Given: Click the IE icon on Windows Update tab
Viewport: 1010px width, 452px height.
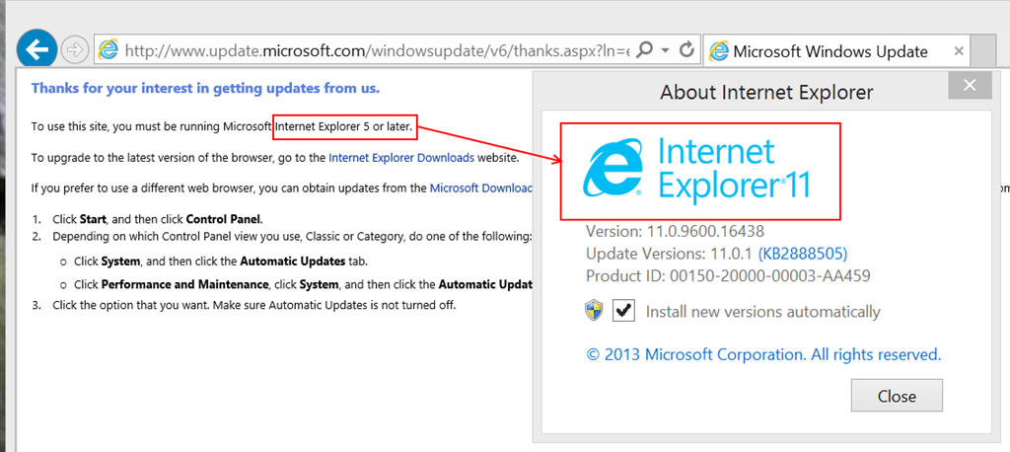Looking at the screenshot, I should [719, 51].
